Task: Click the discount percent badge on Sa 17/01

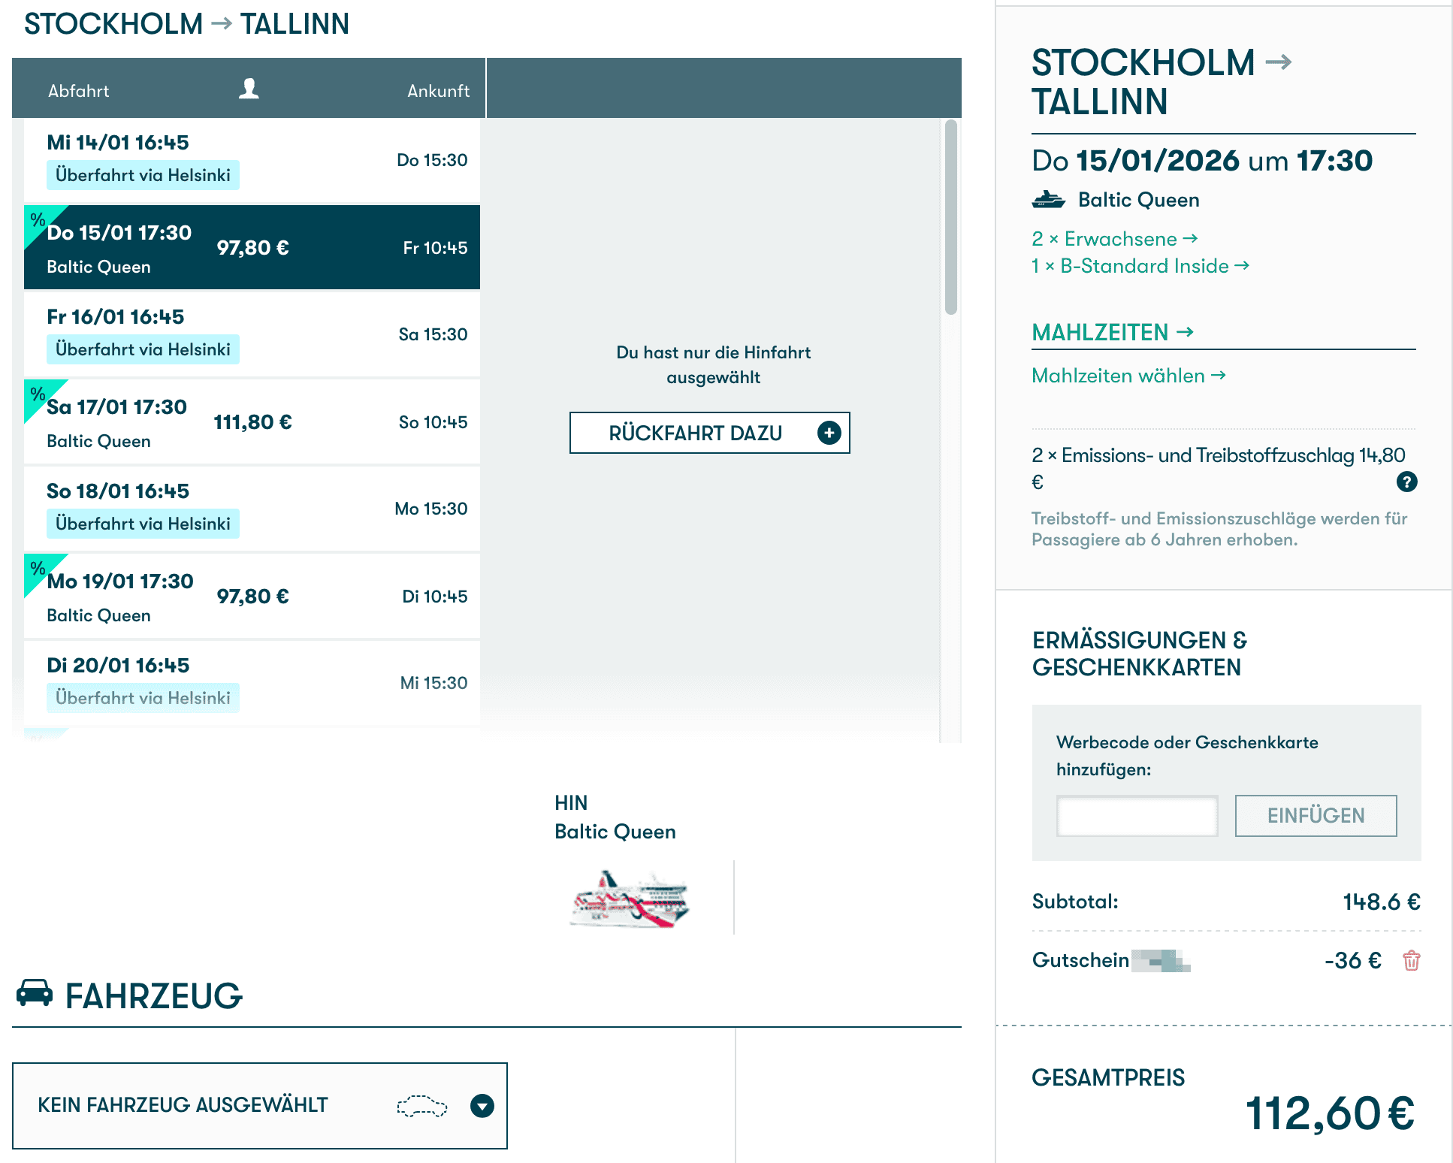Action: (38, 394)
